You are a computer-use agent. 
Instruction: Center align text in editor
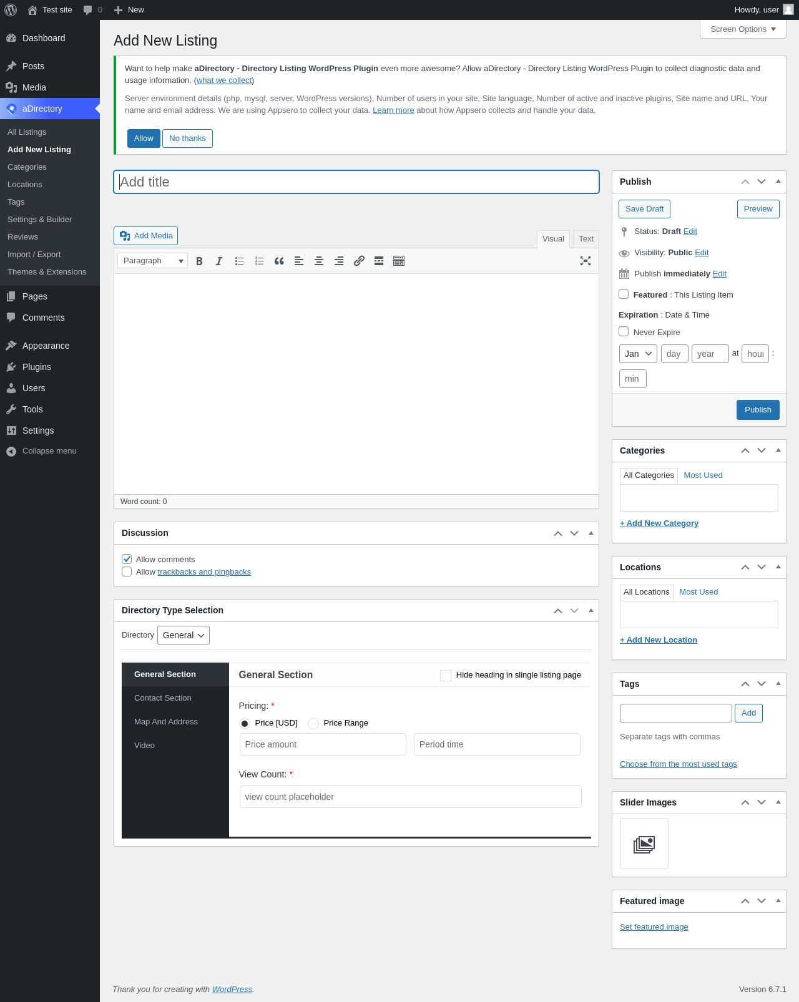pyautogui.click(x=319, y=261)
